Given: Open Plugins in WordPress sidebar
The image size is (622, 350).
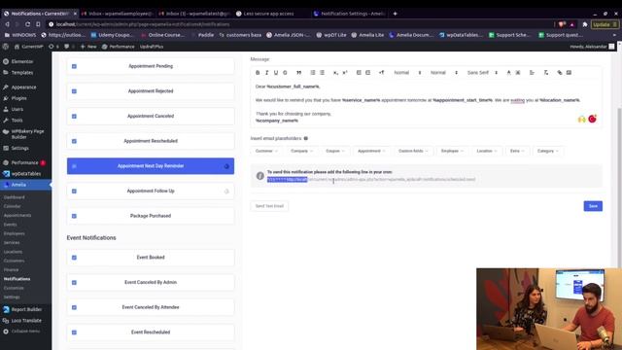Looking at the screenshot, I should click(x=18, y=98).
